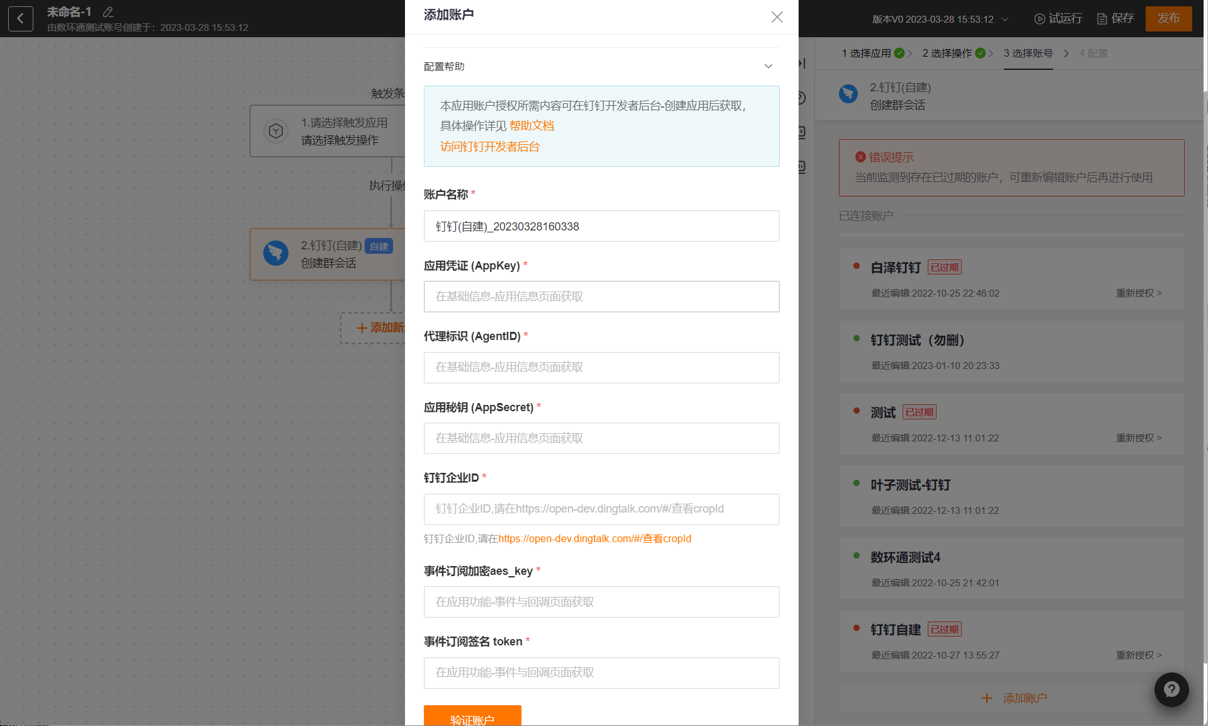Click the 保存 document icon
The image size is (1208, 726).
[1102, 19]
